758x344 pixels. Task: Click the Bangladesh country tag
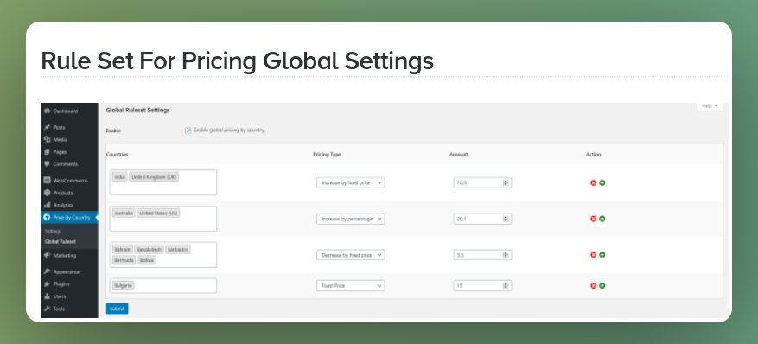point(149,249)
